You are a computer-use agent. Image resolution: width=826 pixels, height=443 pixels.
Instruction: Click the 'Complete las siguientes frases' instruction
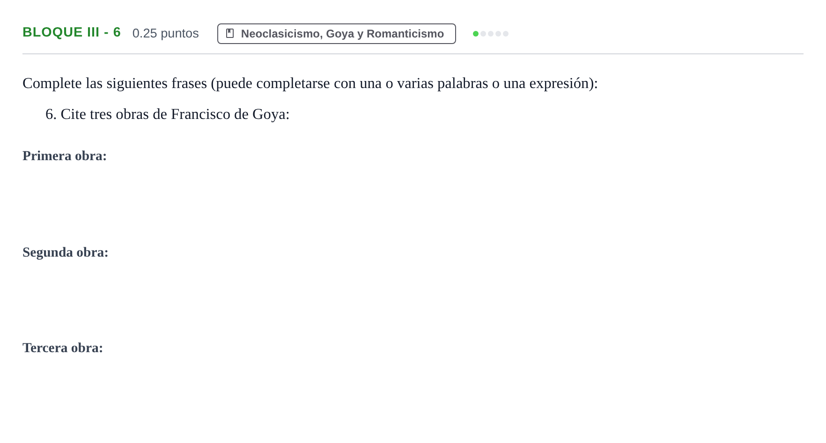tap(310, 83)
